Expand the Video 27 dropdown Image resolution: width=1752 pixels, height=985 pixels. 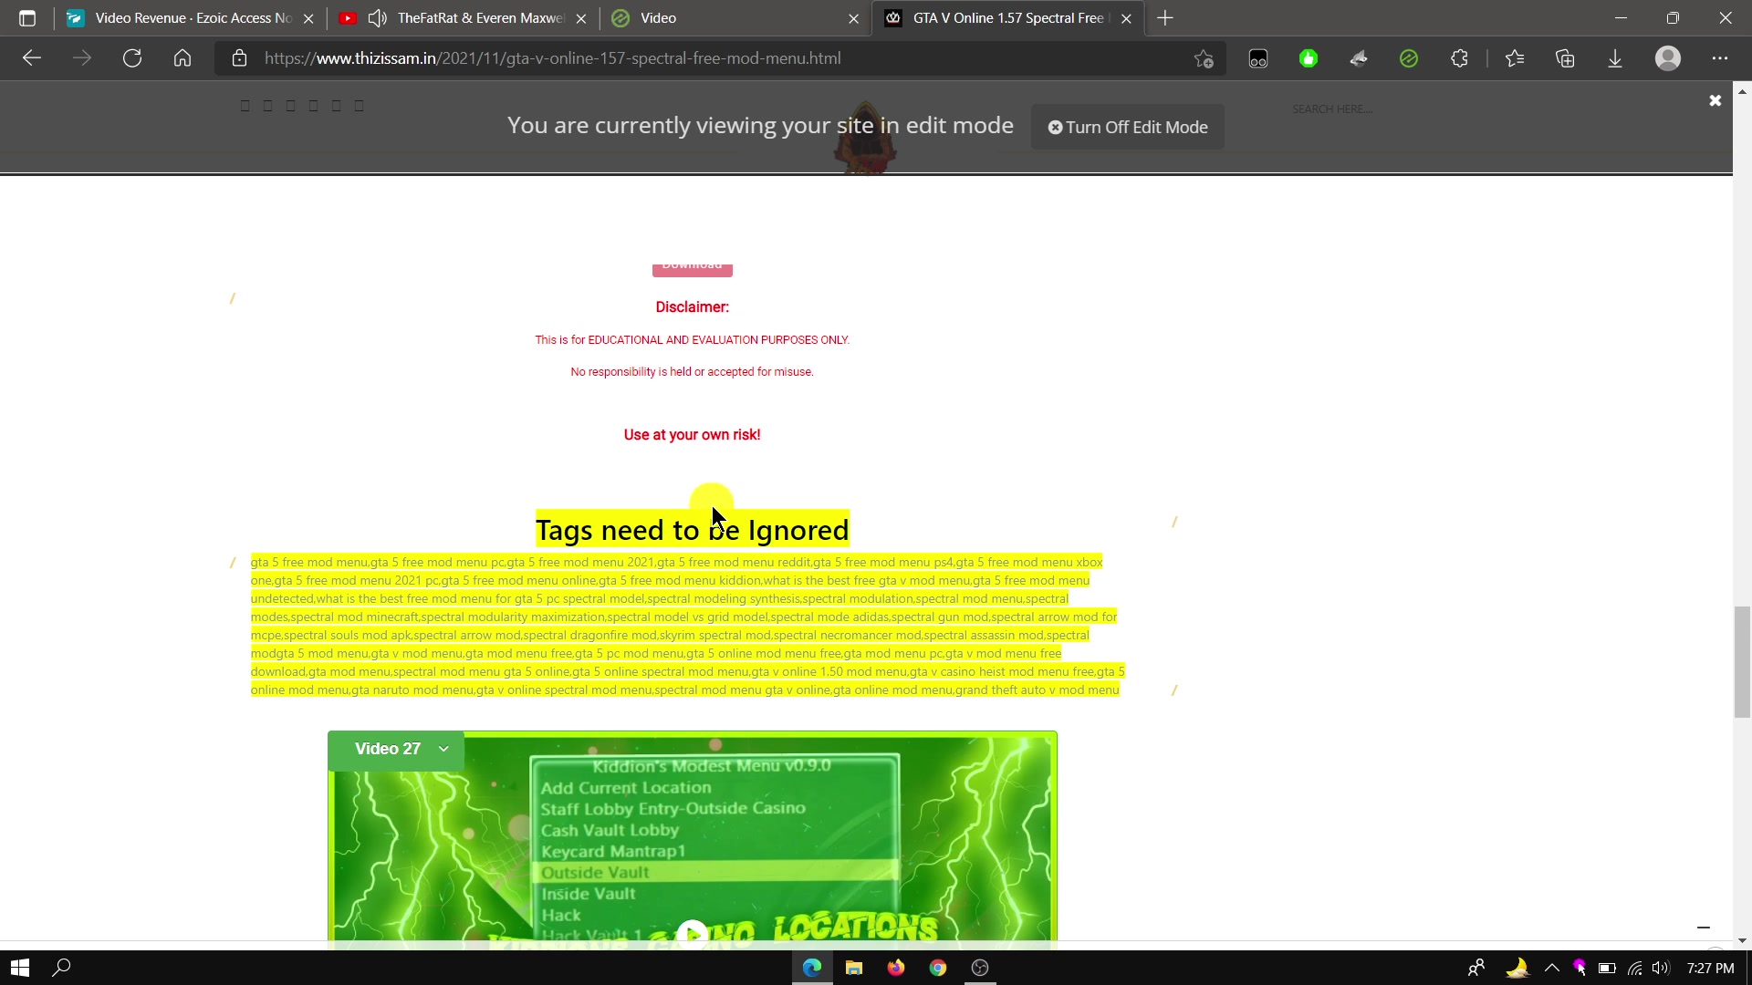coord(443,749)
